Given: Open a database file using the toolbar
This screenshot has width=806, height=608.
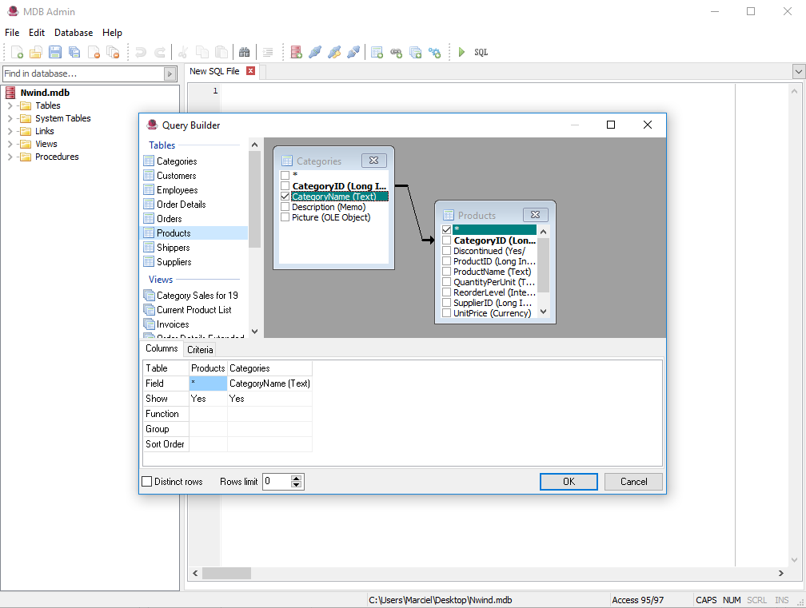Looking at the screenshot, I should point(35,51).
